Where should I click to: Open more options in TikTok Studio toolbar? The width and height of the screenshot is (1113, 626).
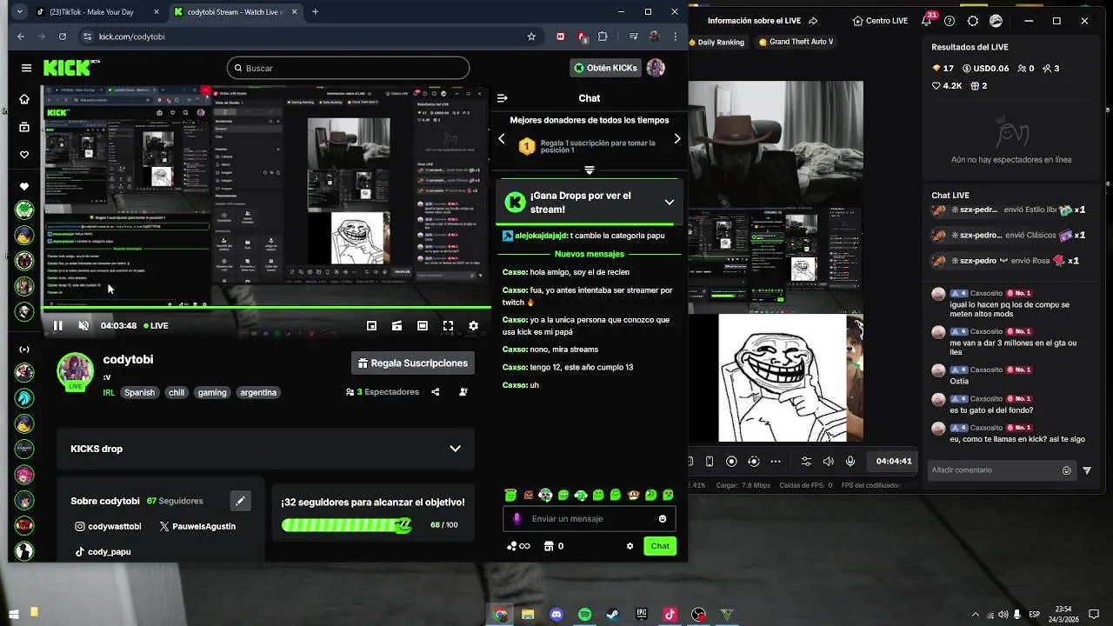click(x=774, y=462)
